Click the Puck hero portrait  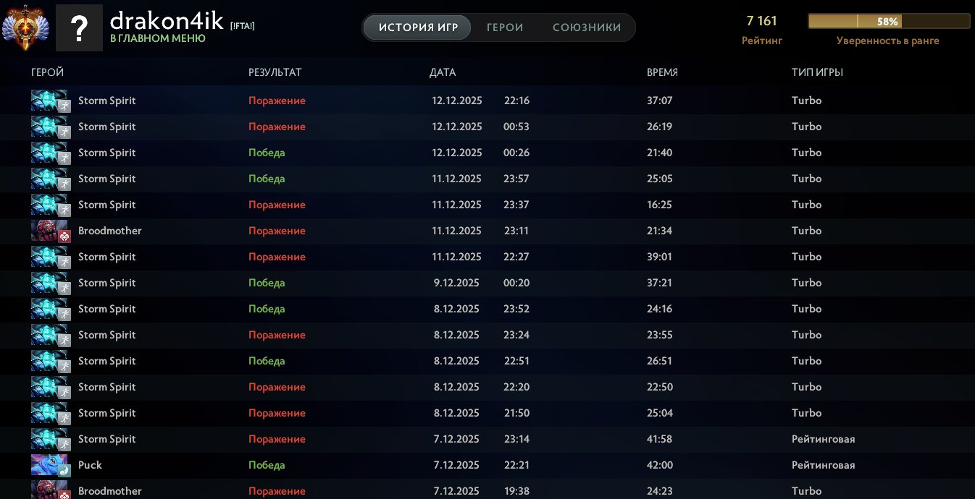pyautogui.click(x=50, y=465)
